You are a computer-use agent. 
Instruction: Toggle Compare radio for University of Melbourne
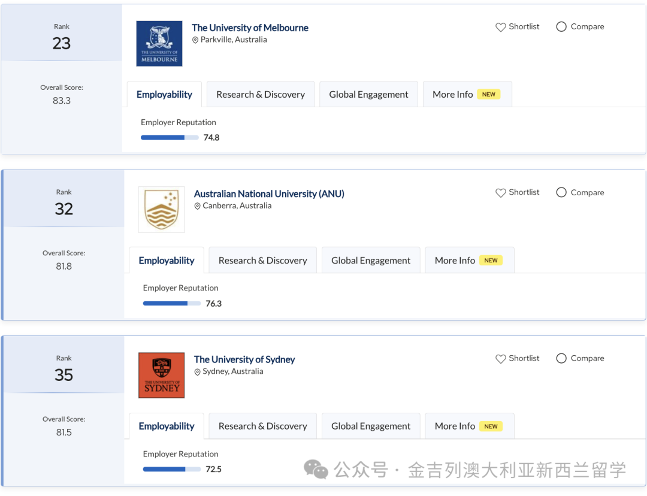[561, 27]
